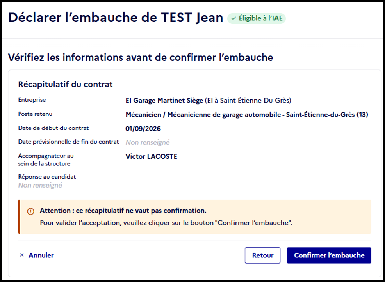Click the Vérifiez les informations subtitle

coord(141,57)
